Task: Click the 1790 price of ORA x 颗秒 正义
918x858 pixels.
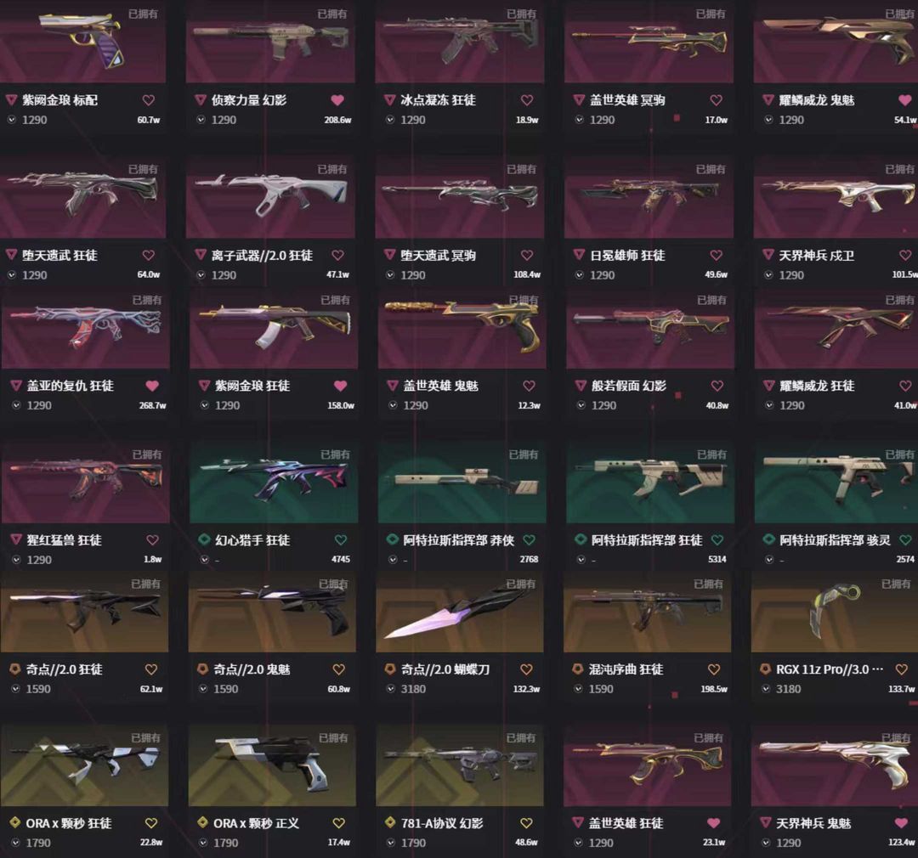Action: [x=226, y=843]
